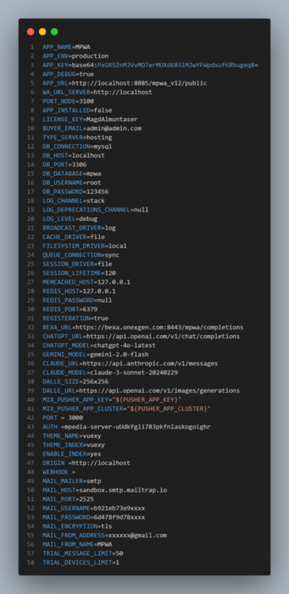Click the MAIL_FROM_NAME=MPWA line
289x594 pixels.
[78, 545]
